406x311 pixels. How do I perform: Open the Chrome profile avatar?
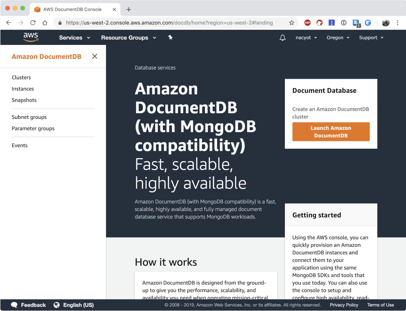(x=386, y=23)
